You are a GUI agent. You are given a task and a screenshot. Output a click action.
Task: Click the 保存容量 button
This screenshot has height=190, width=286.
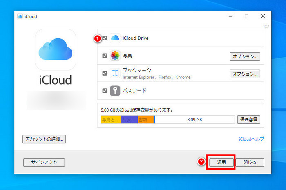coord(248,119)
